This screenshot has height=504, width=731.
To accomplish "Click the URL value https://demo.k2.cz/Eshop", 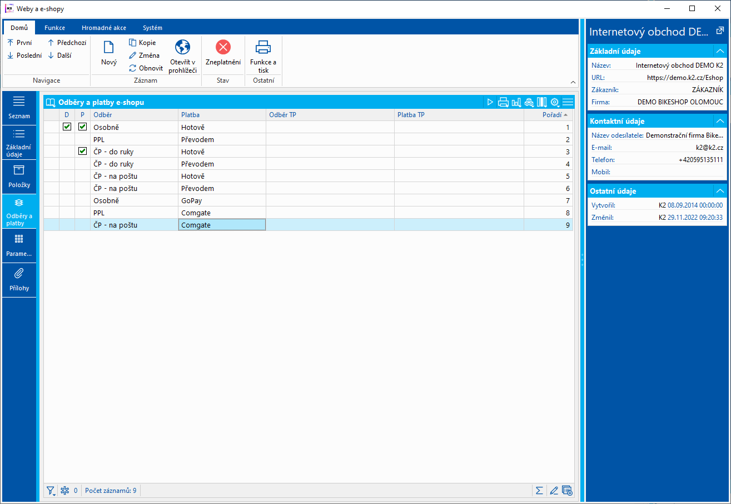I will [x=685, y=78].
